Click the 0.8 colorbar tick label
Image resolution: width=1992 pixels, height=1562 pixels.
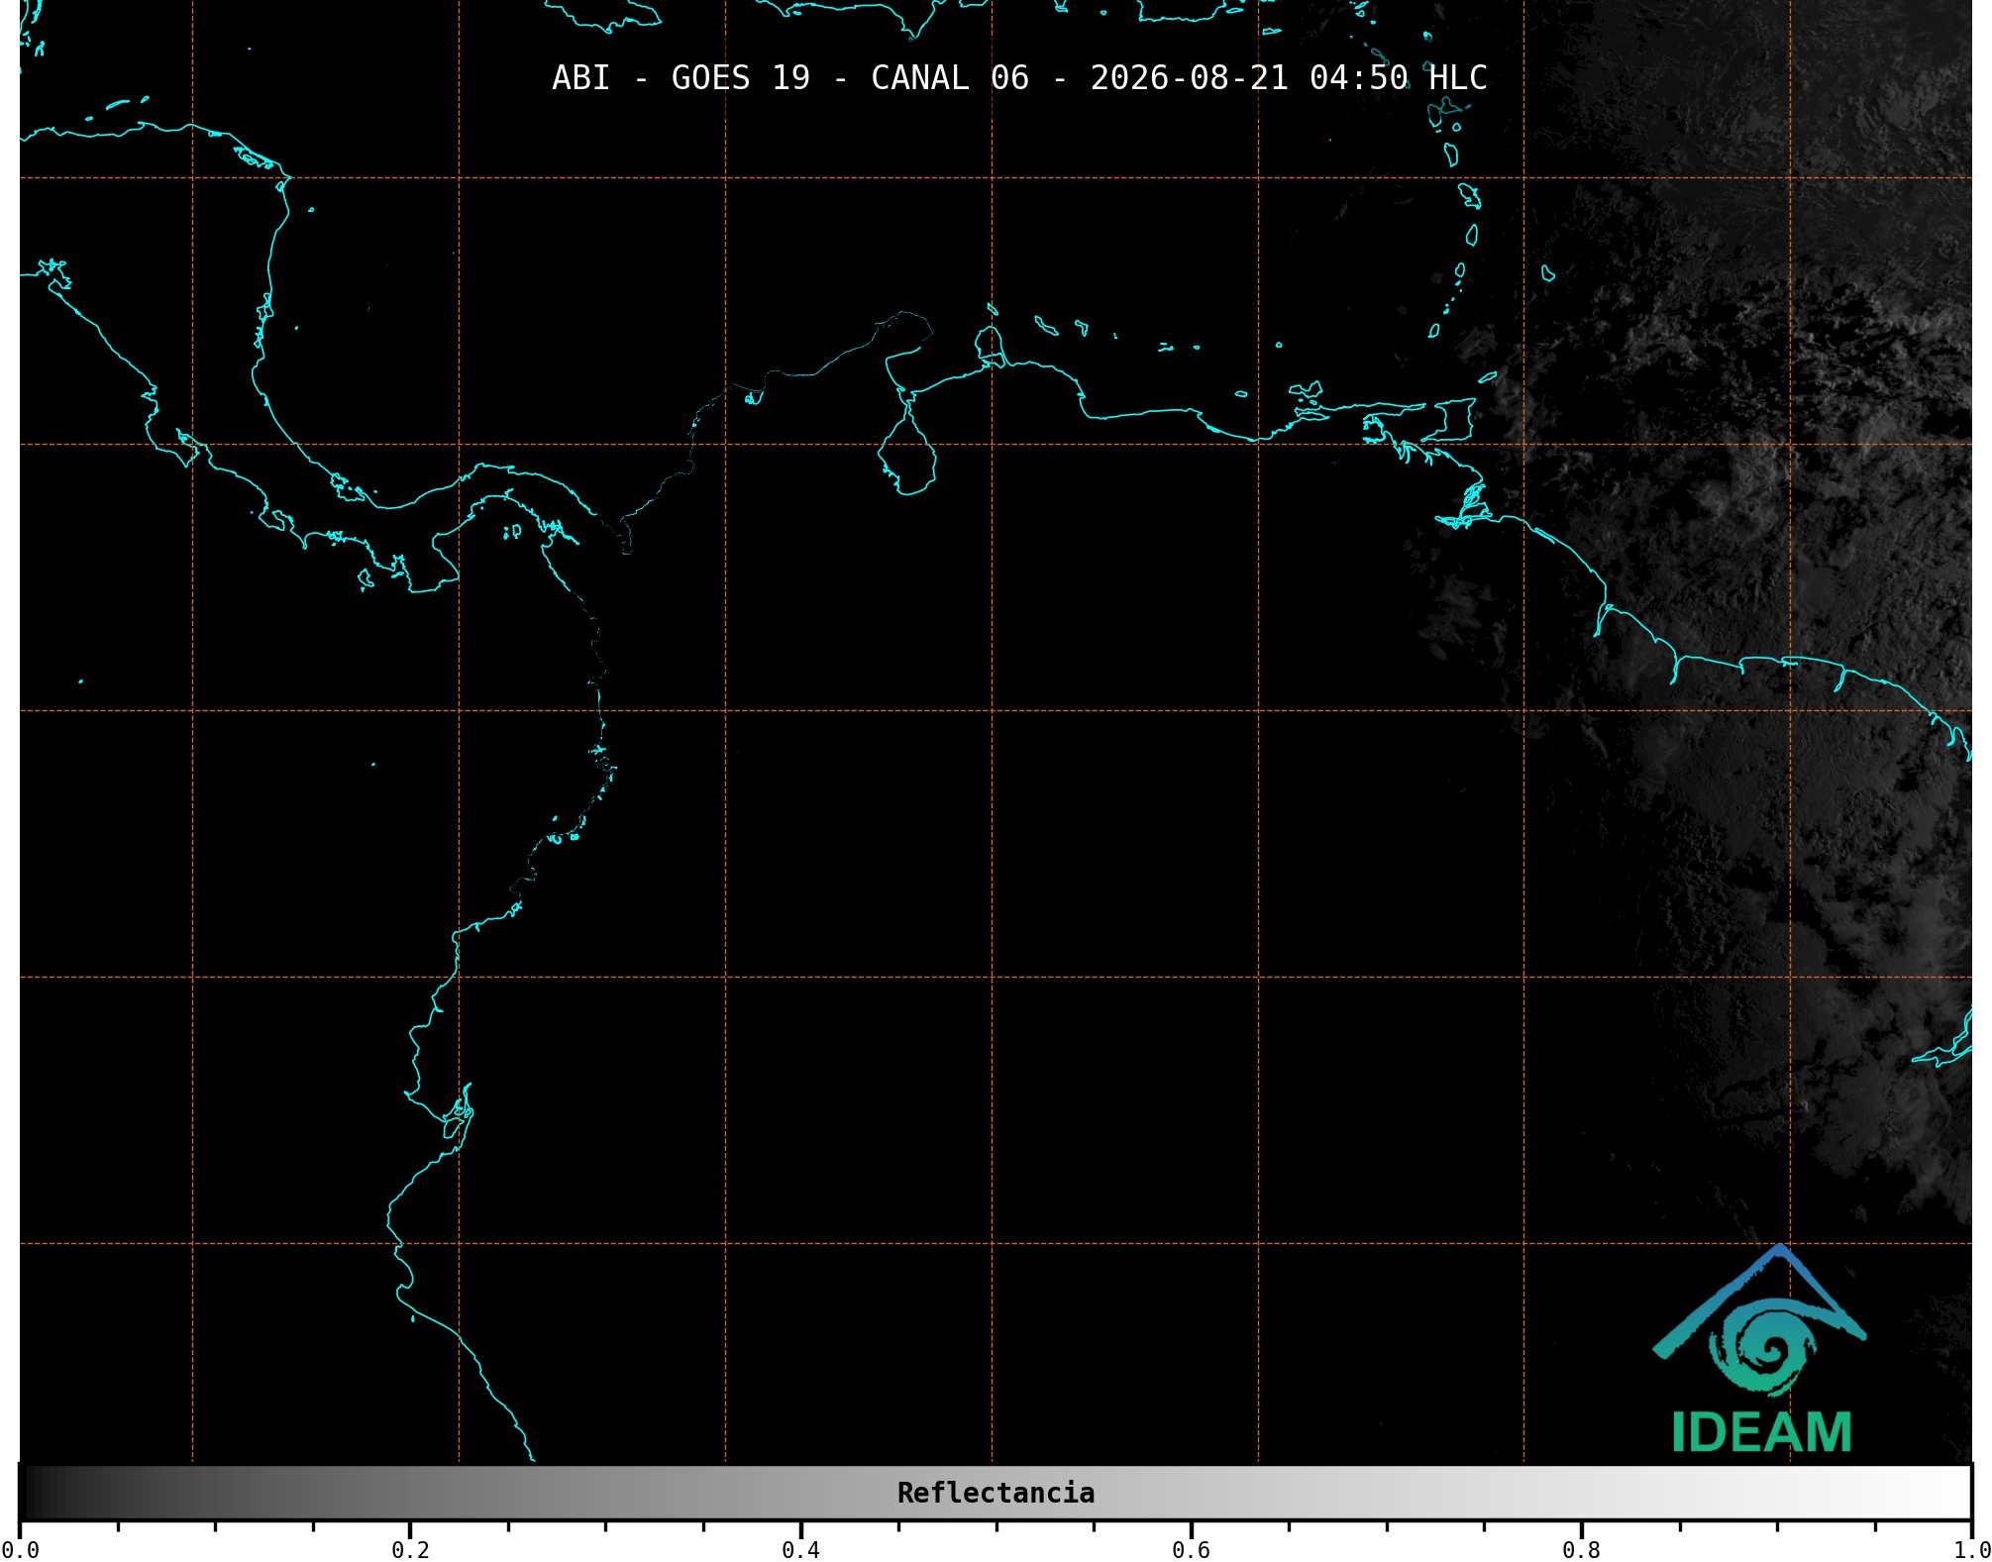(x=1581, y=1549)
